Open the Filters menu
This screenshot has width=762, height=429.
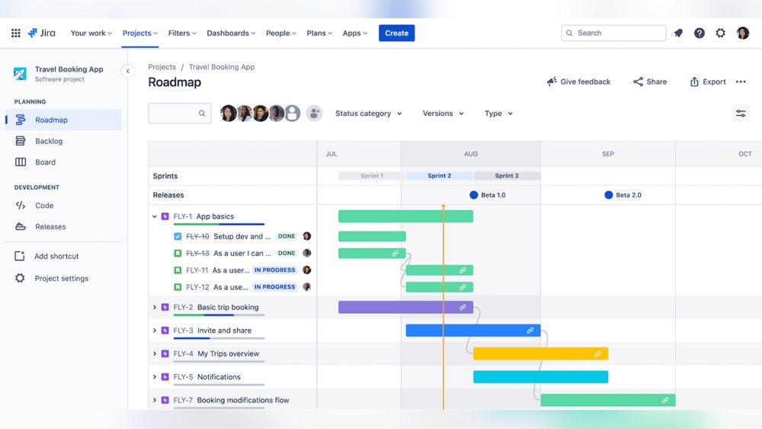[x=182, y=33]
